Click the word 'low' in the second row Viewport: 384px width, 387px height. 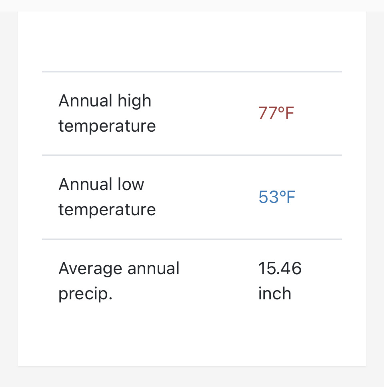click(x=131, y=184)
